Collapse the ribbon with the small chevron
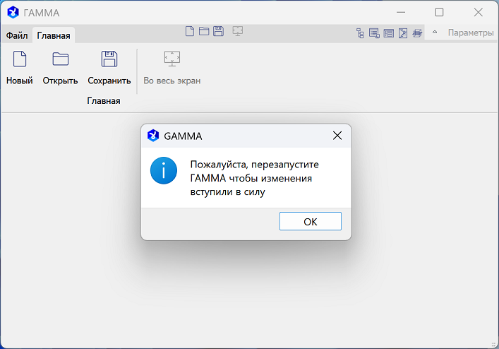 435,32
